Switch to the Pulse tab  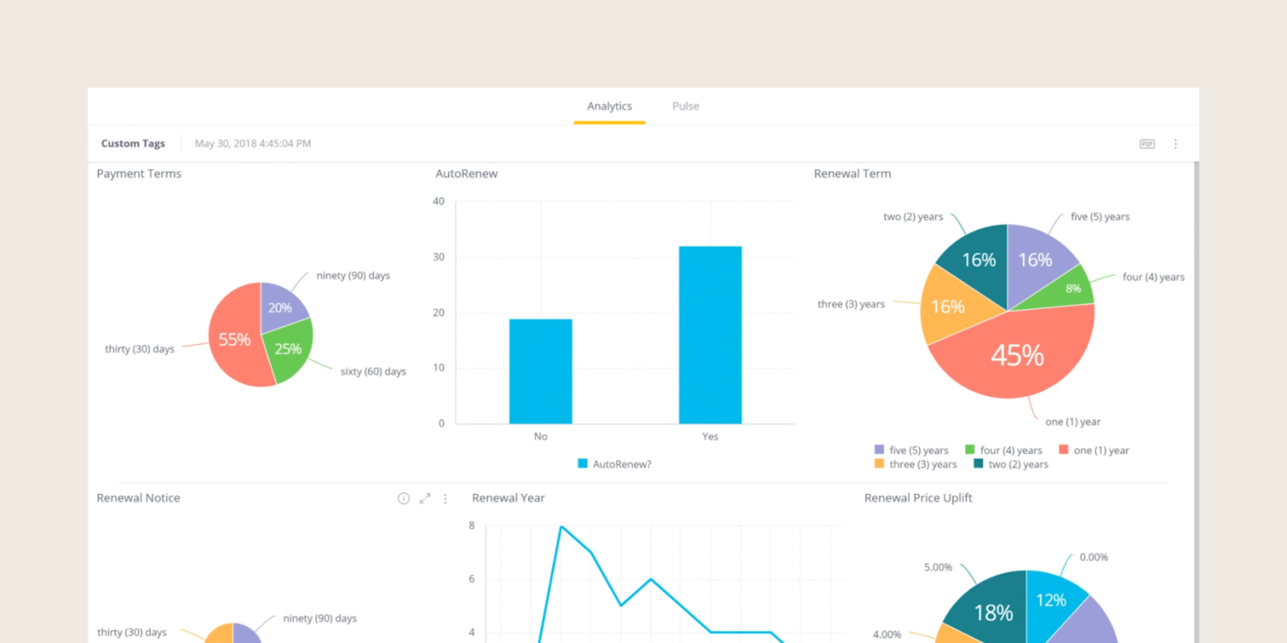coord(685,106)
